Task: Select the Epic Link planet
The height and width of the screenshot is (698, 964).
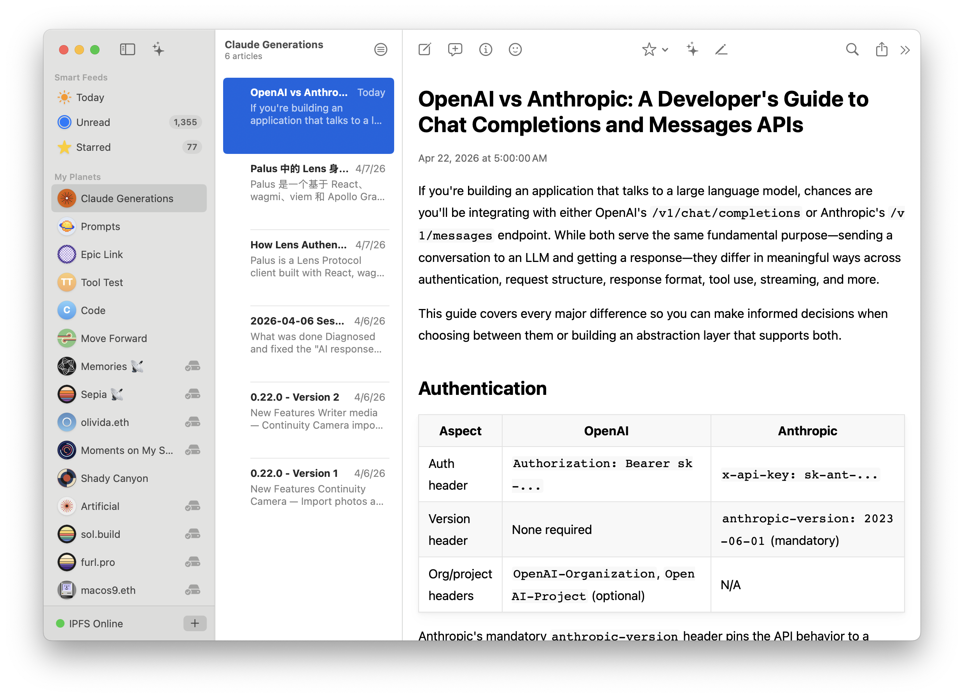Action: point(101,254)
